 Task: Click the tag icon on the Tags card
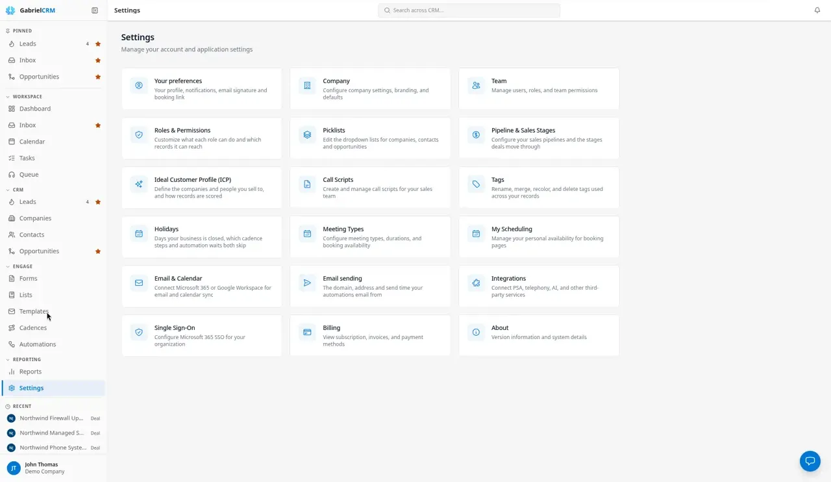[476, 184]
